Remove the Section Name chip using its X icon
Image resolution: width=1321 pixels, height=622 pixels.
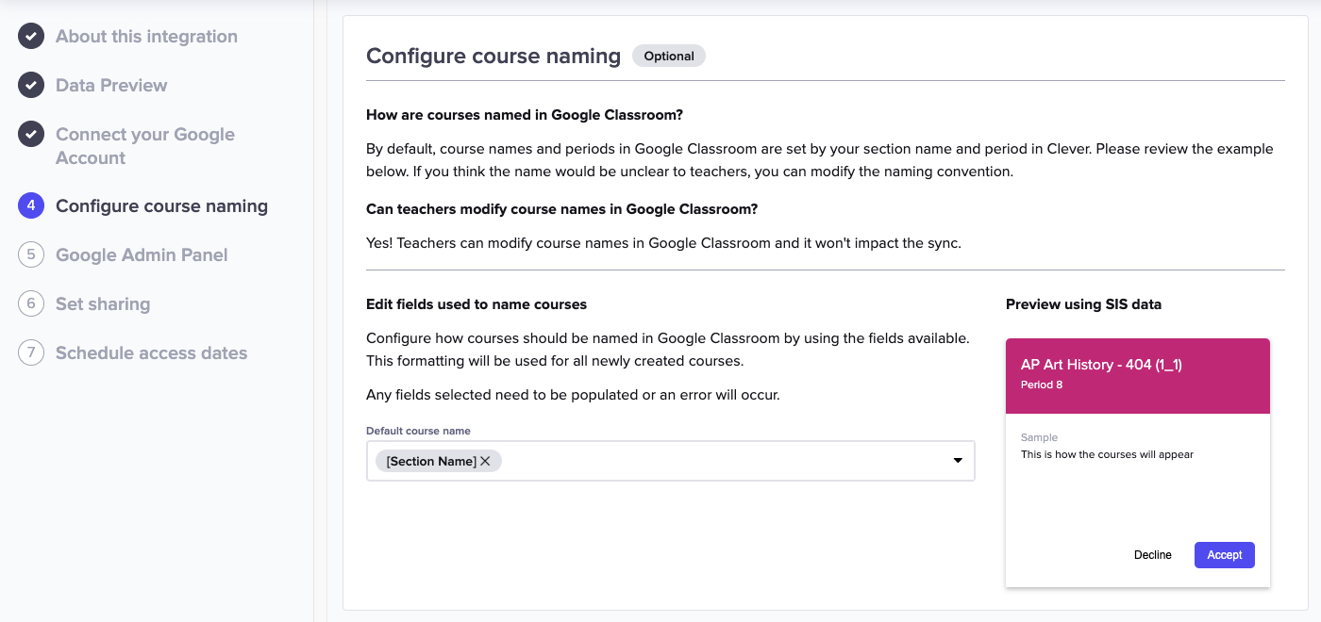point(486,461)
